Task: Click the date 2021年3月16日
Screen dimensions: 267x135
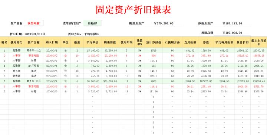Action: [x=35, y=34]
